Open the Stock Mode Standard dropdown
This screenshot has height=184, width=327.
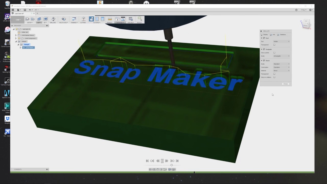point(282,64)
